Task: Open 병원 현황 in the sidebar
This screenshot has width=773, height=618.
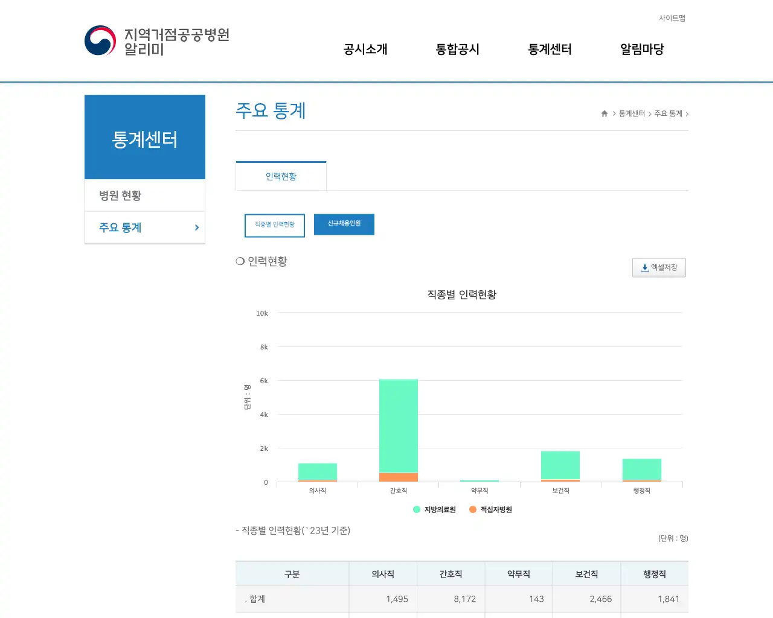Action: 120,196
